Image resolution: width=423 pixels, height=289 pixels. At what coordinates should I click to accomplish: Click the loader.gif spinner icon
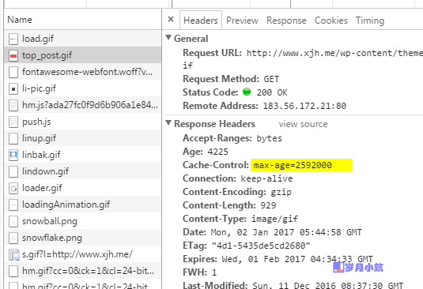[x=13, y=188]
